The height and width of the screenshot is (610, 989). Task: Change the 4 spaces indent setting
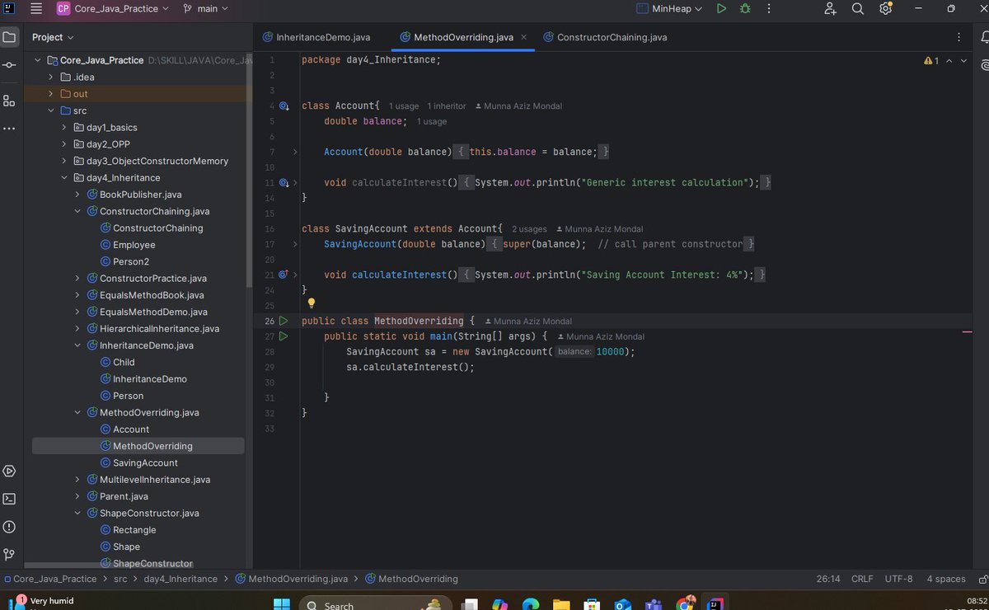coord(945,579)
